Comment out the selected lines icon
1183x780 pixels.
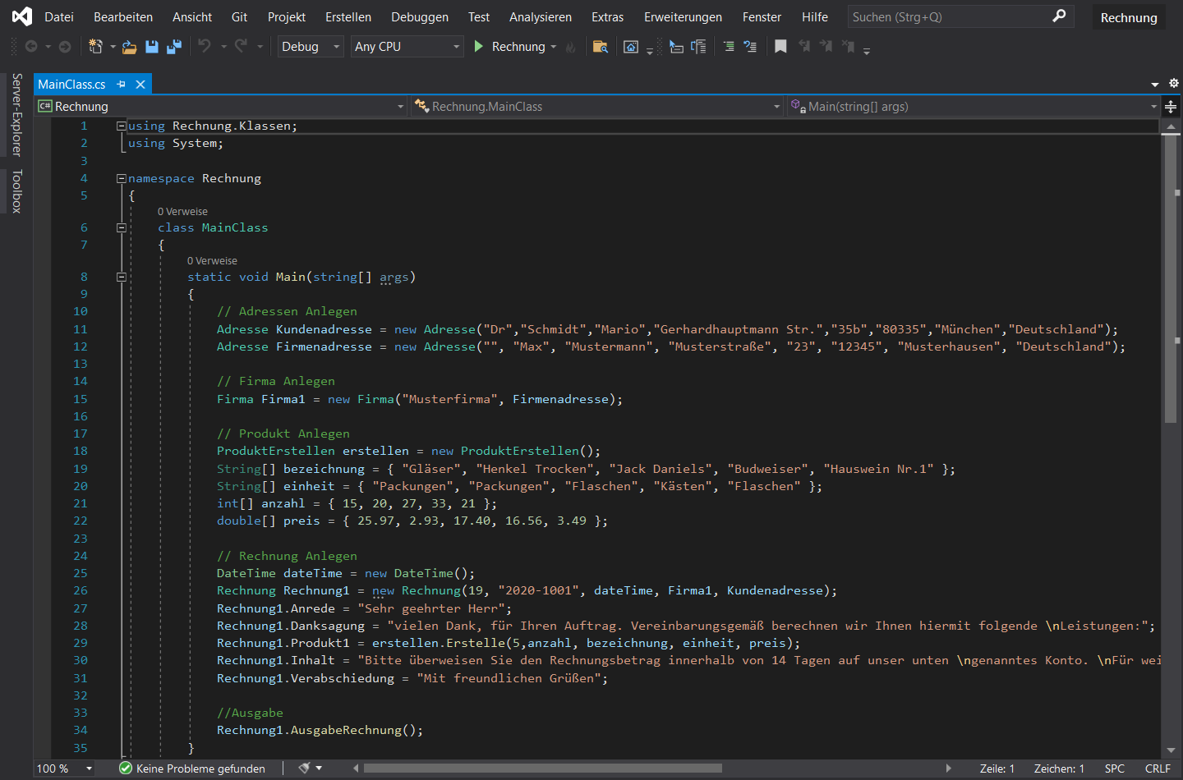click(x=729, y=47)
